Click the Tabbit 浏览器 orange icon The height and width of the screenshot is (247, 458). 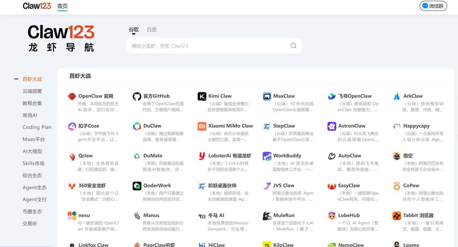(x=397, y=215)
